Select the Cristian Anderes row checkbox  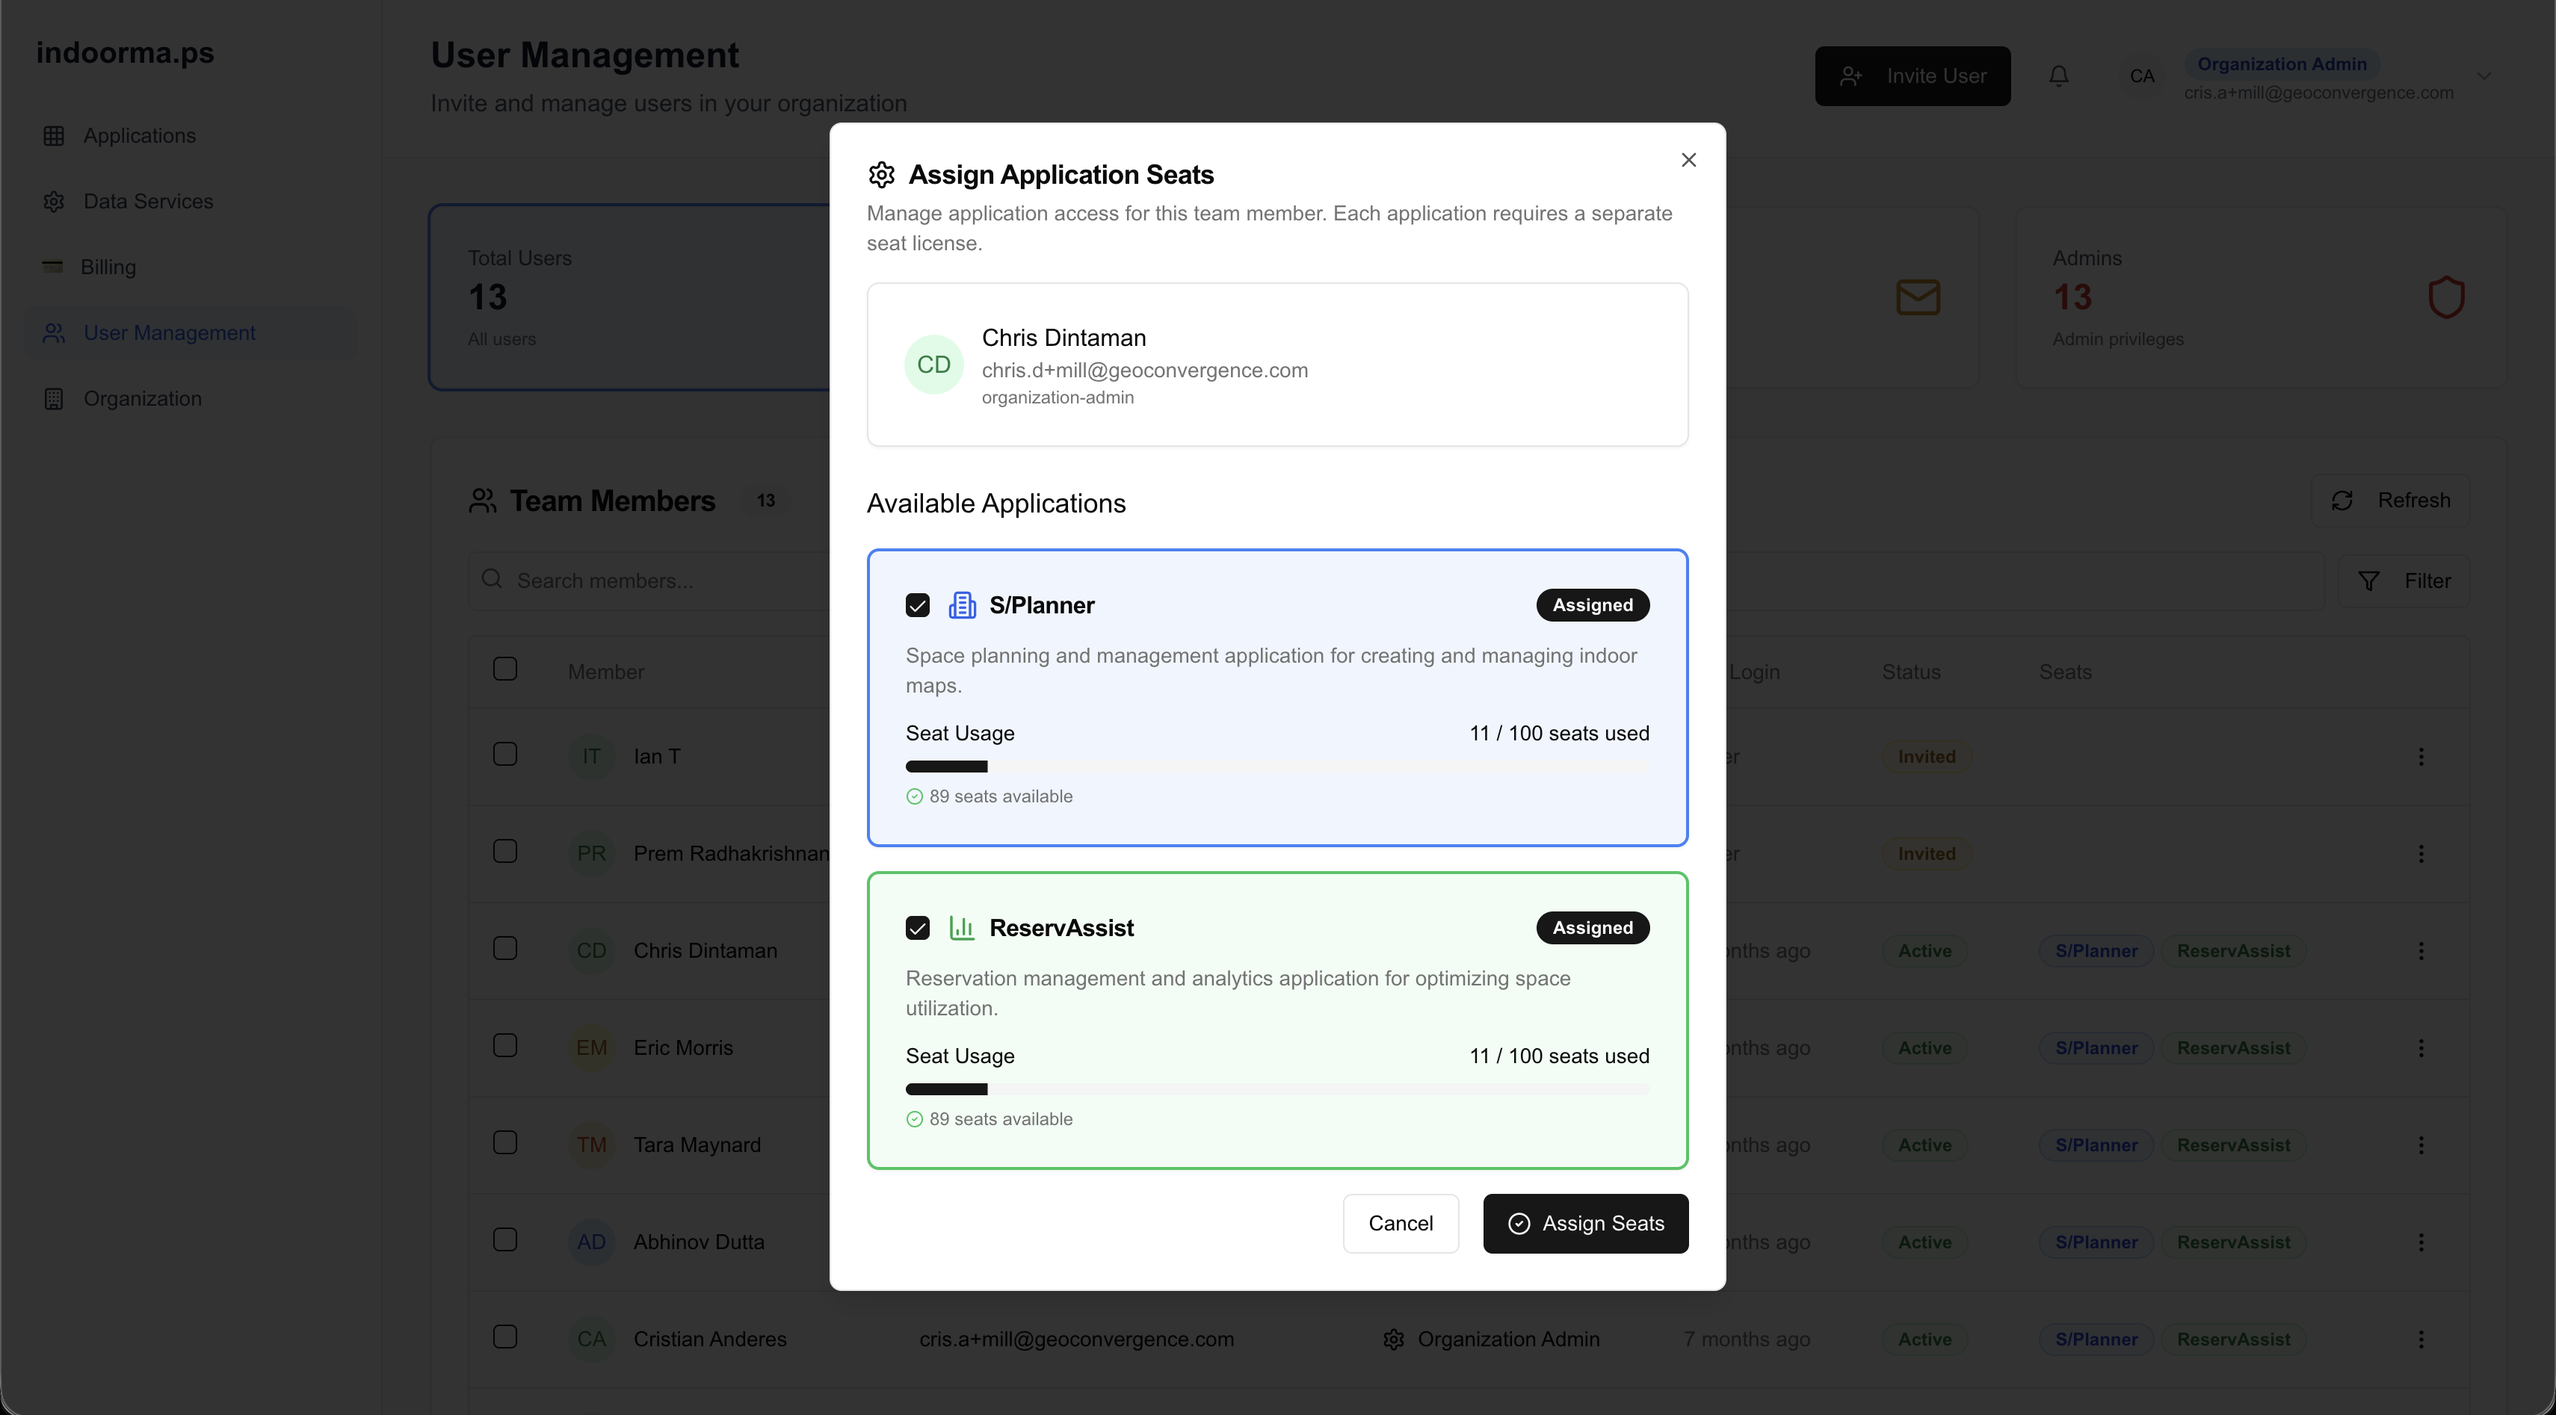pos(505,1337)
